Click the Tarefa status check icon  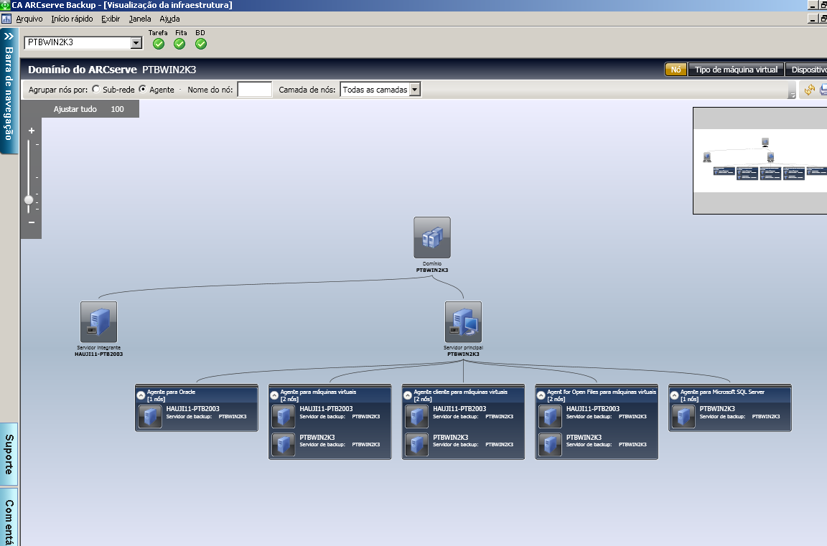[x=158, y=44]
